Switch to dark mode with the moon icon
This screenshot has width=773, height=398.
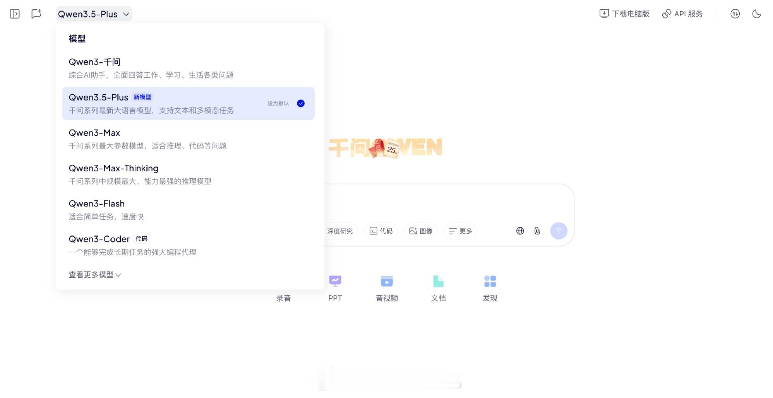click(756, 14)
